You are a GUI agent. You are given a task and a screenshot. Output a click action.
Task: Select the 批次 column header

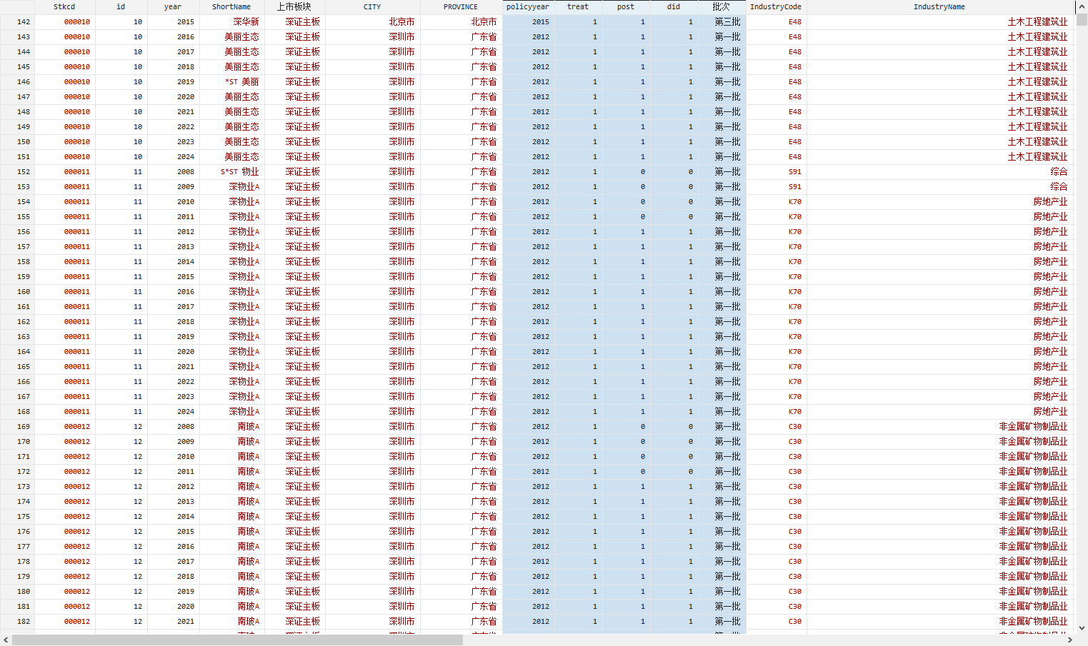[722, 7]
